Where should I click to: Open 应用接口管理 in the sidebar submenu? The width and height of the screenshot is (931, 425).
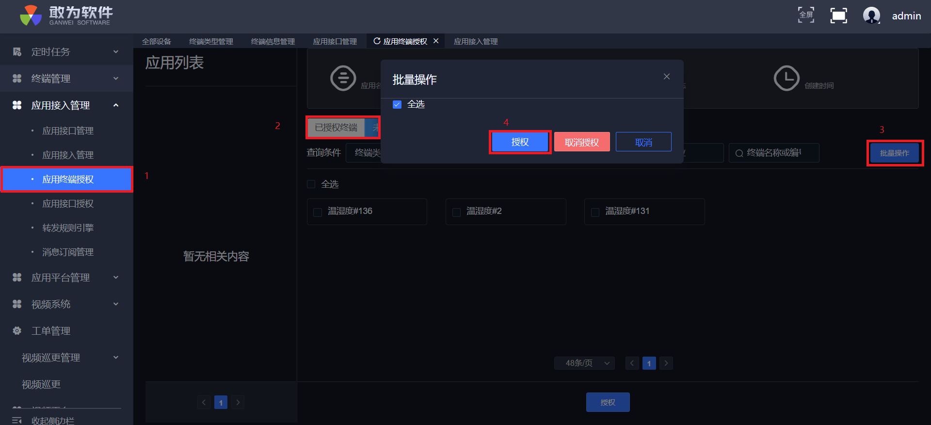point(67,131)
